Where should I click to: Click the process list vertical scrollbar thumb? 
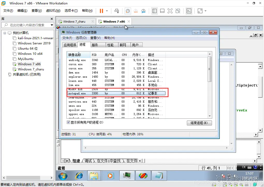point(210,69)
